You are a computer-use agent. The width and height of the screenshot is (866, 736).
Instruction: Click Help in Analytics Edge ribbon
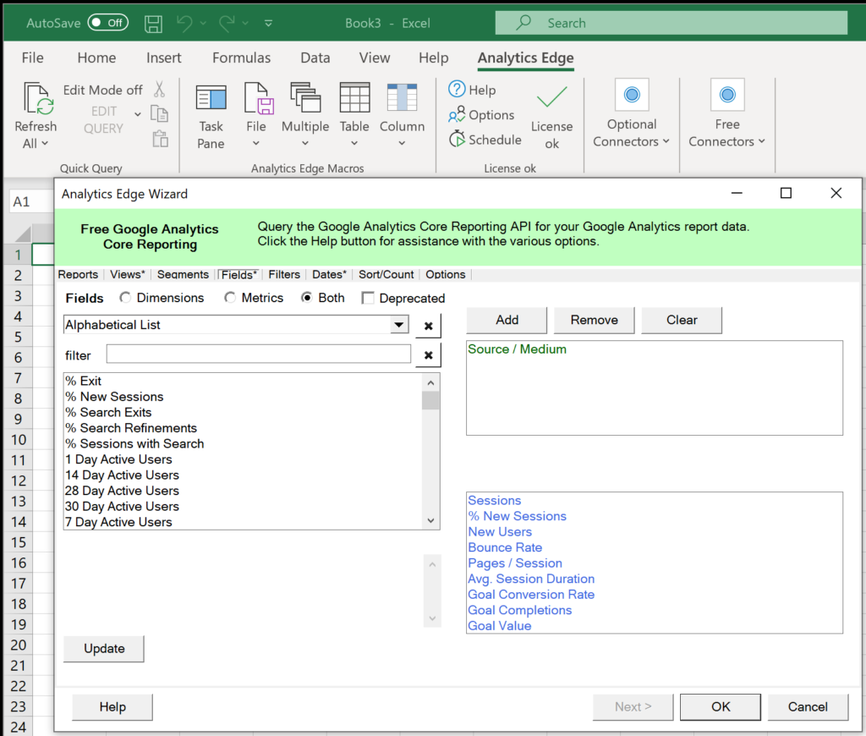coord(472,90)
